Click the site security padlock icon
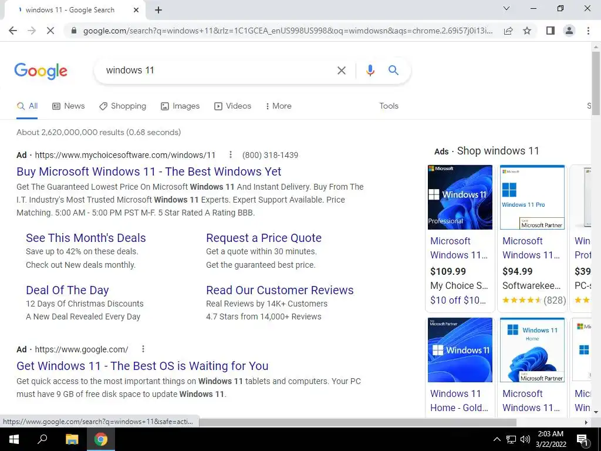Viewport: 601px width, 451px height. tap(74, 31)
